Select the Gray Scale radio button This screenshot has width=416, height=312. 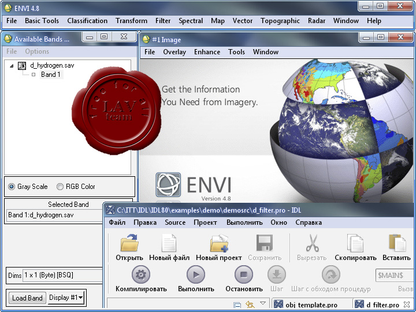tap(12, 187)
